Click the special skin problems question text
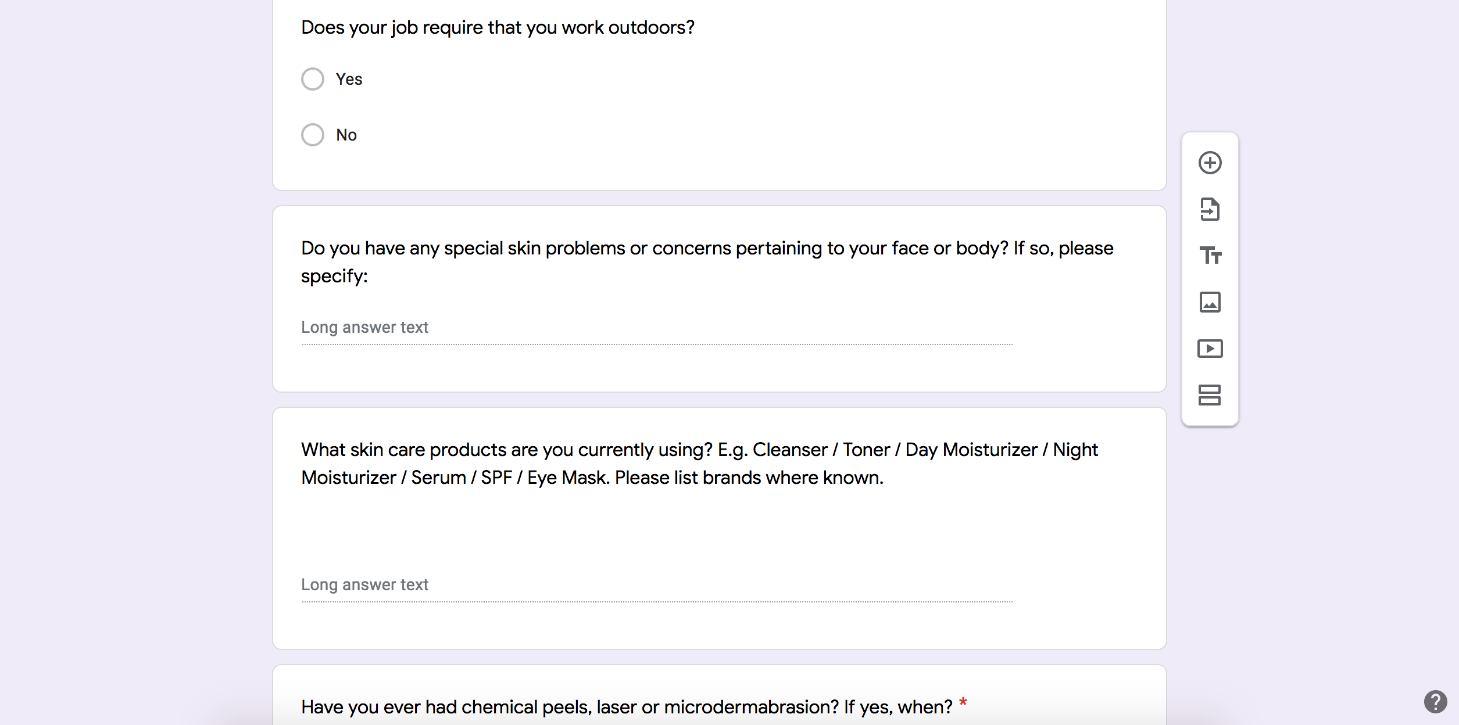The width and height of the screenshot is (1459, 725). pos(707,262)
